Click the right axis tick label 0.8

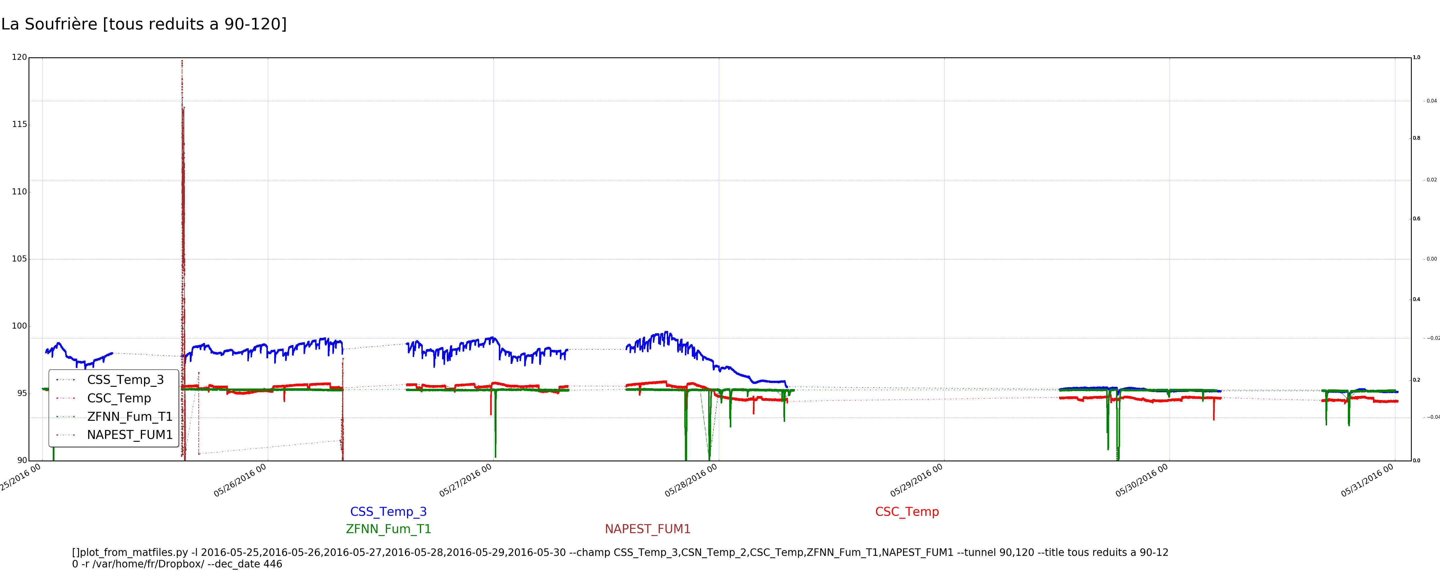(x=1416, y=138)
